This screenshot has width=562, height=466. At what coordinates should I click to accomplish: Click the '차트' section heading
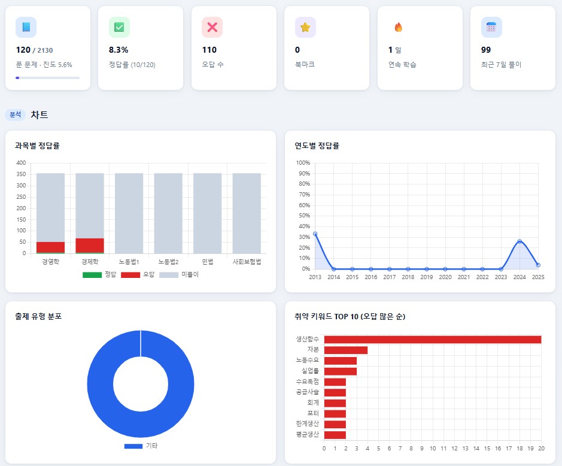[x=40, y=115]
